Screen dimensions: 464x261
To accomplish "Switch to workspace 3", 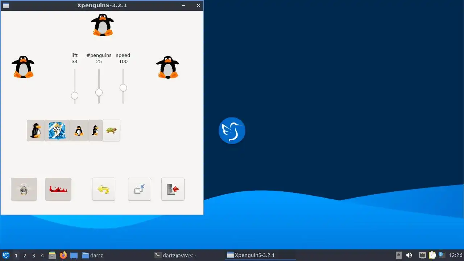I will tap(34, 256).
